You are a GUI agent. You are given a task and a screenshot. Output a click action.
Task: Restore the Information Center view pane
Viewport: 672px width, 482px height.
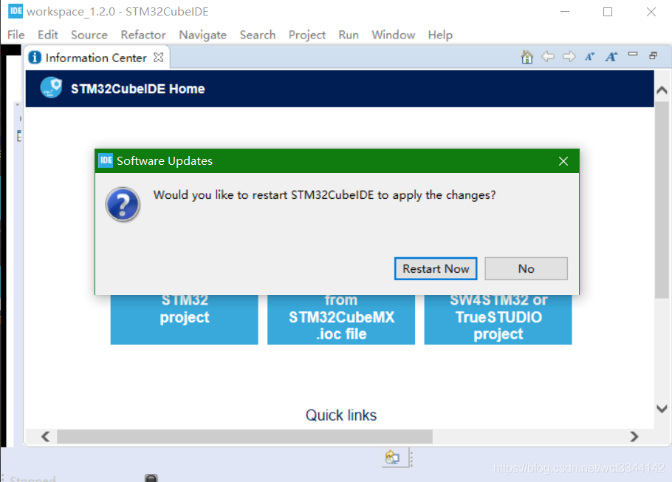pos(653,55)
